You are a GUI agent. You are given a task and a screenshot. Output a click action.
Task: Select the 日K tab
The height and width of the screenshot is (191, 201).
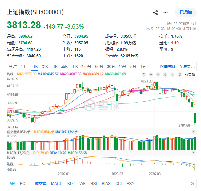pos(35,67)
